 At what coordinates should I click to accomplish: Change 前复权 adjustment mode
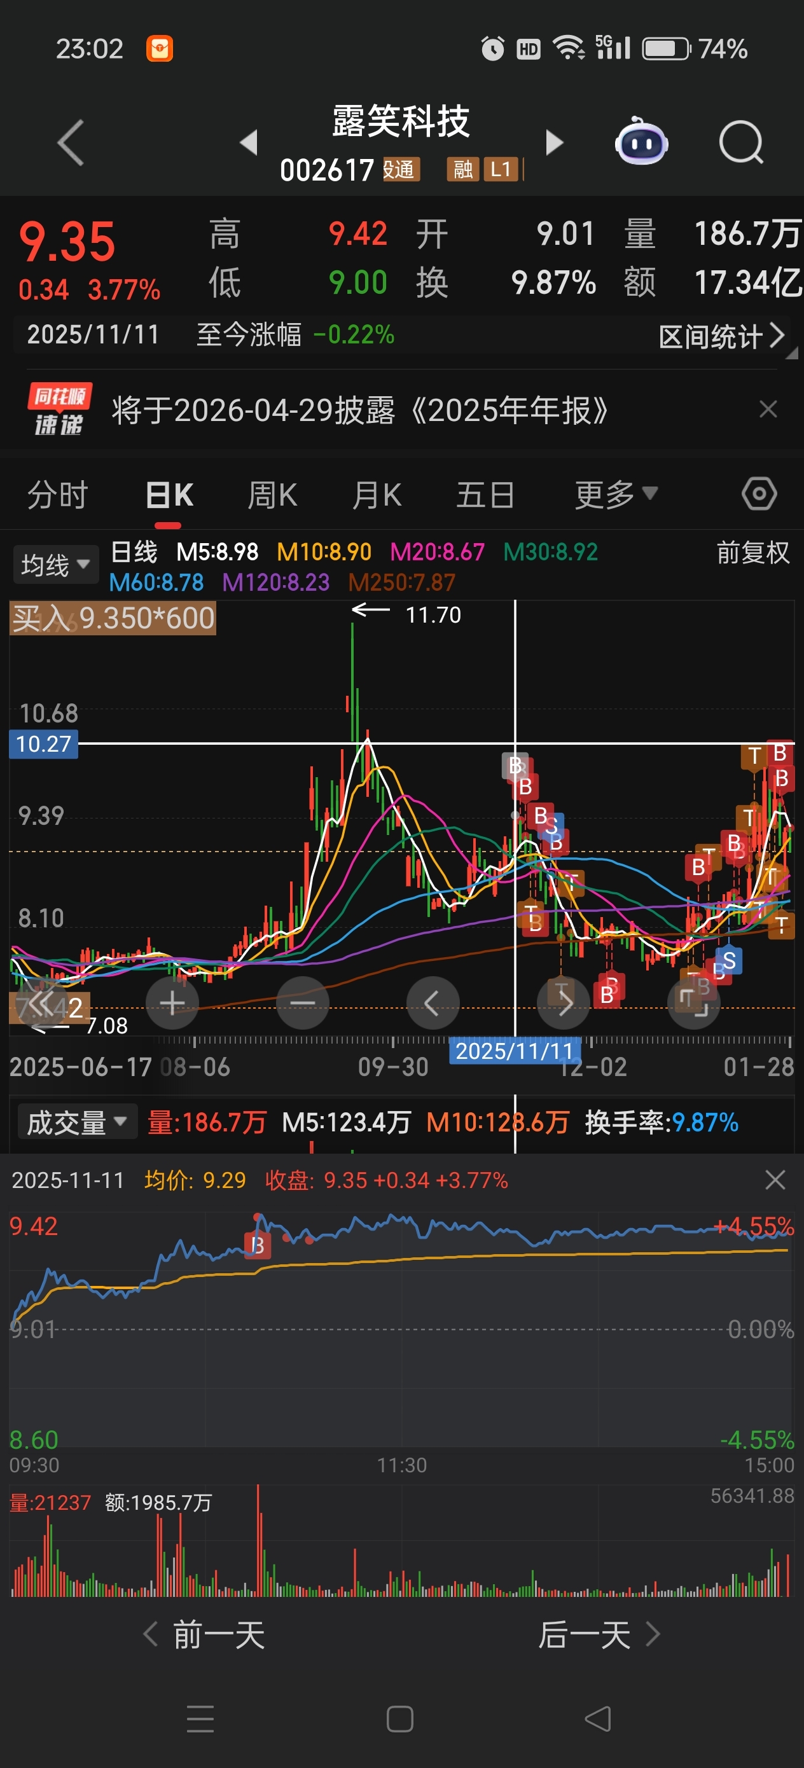tap(753, 553)
